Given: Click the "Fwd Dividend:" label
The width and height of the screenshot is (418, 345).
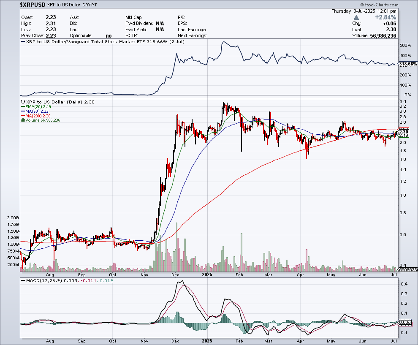Looking at the screenshot, I should [x=140, y=24].
